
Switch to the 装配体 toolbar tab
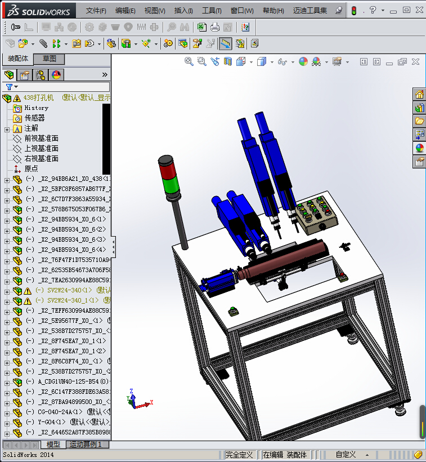tap(18, 59)
